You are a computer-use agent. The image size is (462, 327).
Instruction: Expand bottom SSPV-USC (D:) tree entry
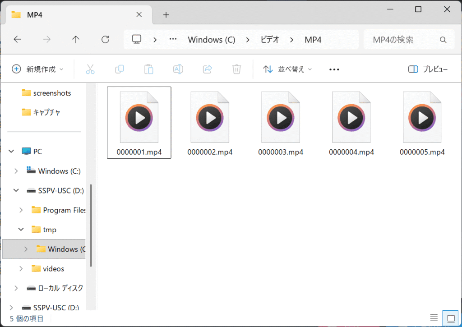[x=11, y=308]
